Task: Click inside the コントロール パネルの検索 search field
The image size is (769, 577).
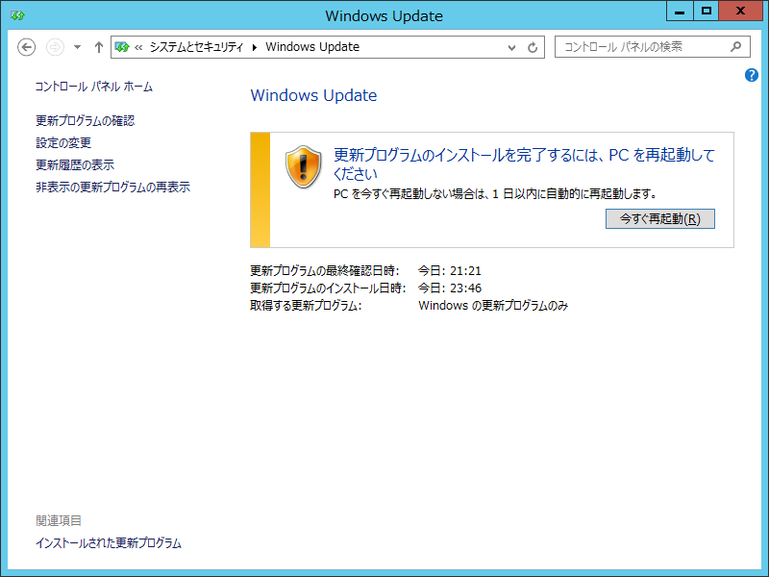Action: tap(634, 46)
